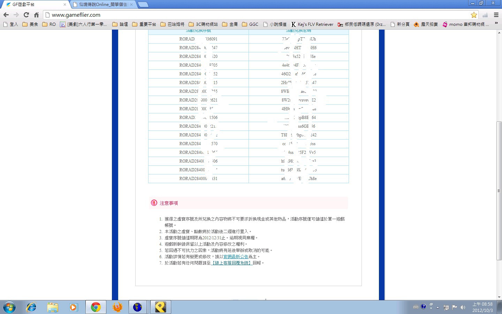The width and height of the screenshot is (502, 314).
Task: Open the 新分頁 bookmark
Action: (x=400, y=24)
